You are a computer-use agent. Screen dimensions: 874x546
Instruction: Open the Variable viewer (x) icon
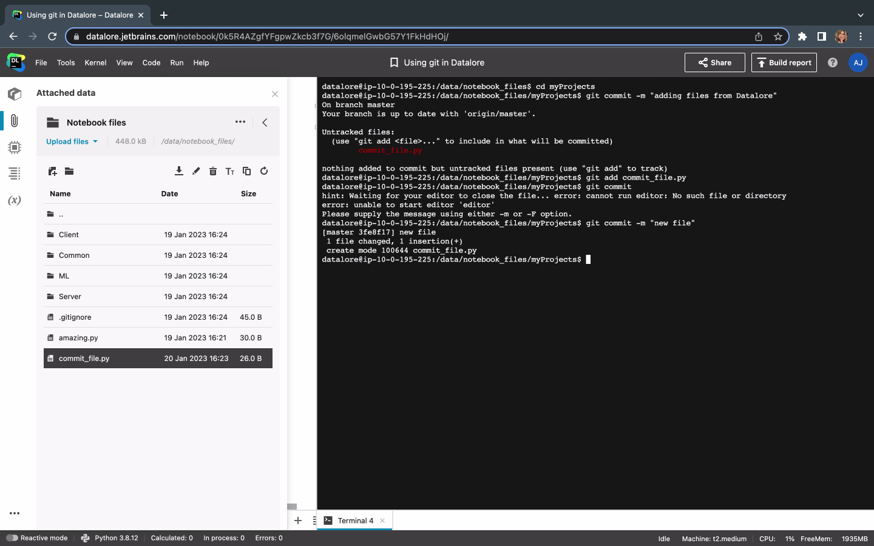click(15, 200)
